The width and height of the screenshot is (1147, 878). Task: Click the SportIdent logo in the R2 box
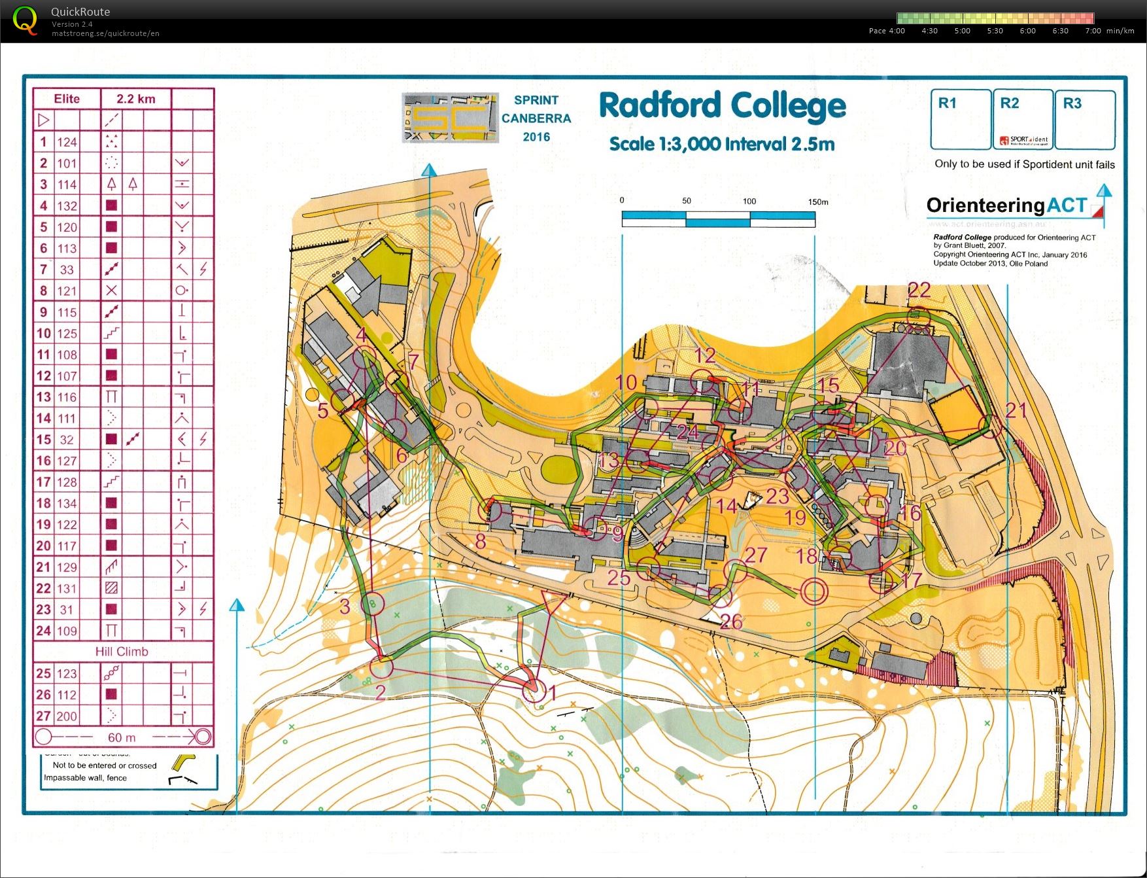[x=1023, y=140]
